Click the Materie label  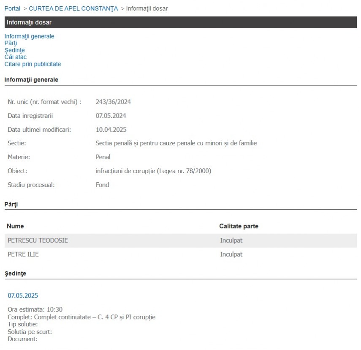point(19,157)
